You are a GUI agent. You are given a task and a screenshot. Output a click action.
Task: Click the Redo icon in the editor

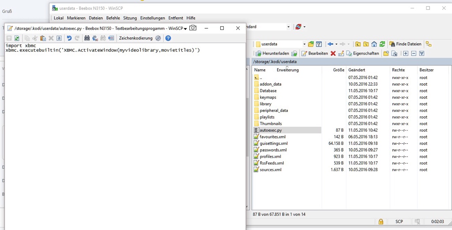[x=77, y=38]
